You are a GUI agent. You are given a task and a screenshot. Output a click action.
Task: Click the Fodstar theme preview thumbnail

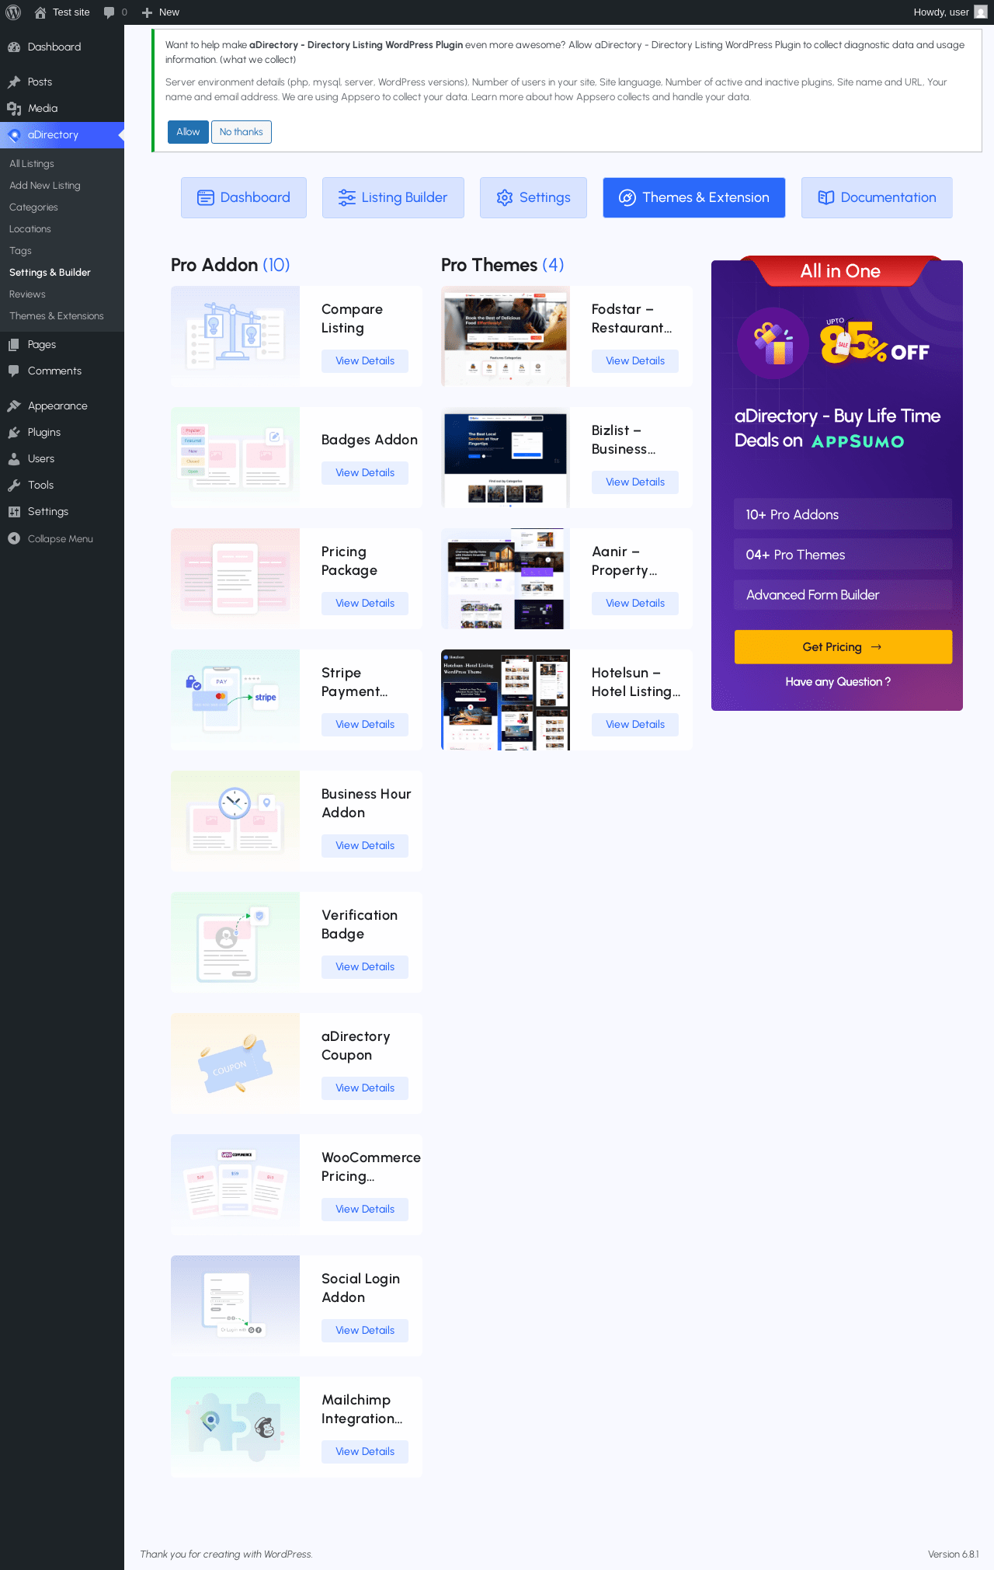(x=506, y=336)
